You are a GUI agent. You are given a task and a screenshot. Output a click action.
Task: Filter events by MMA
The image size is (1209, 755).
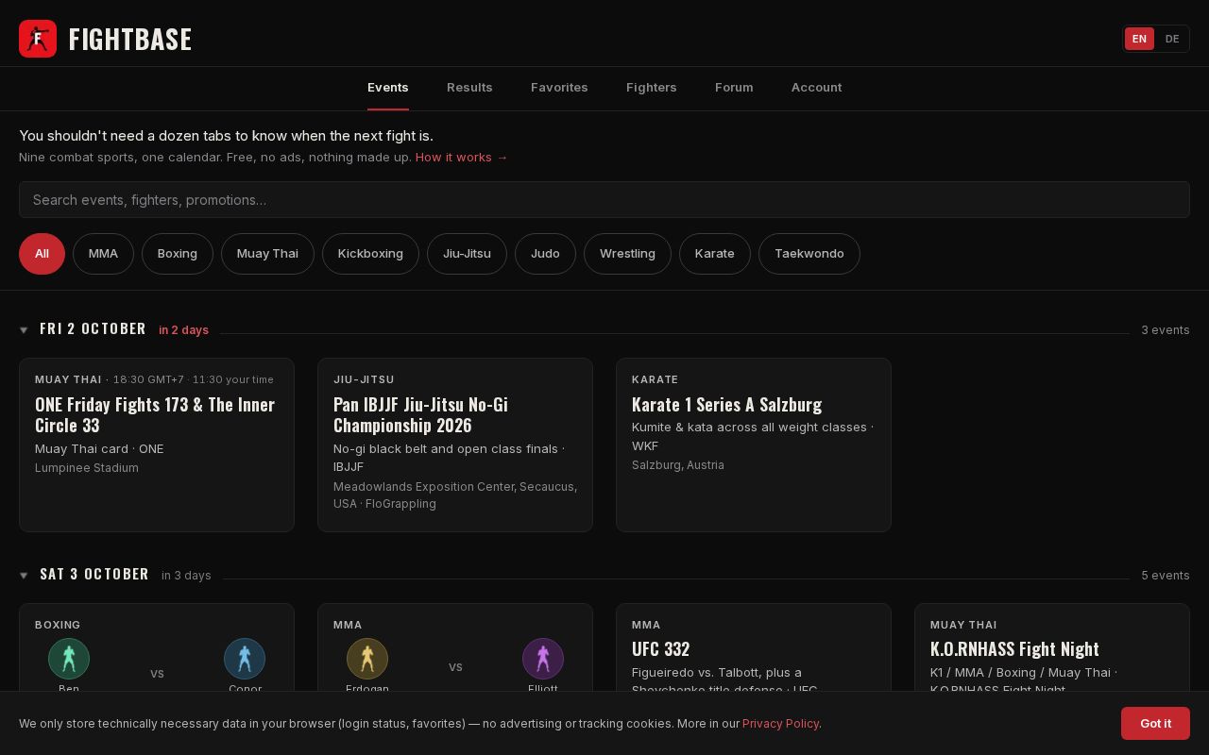point(103,254)
